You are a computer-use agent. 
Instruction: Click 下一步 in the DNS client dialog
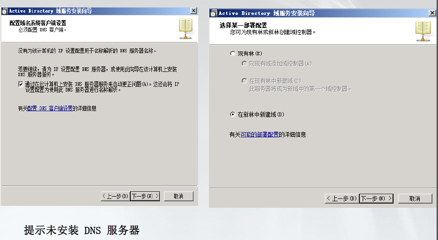145,196
